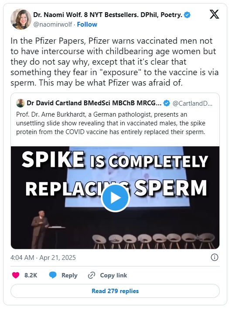This screenshot has width=229, height=311.
Task: Click David Cartland's small avatar
Action: [21, 103]
